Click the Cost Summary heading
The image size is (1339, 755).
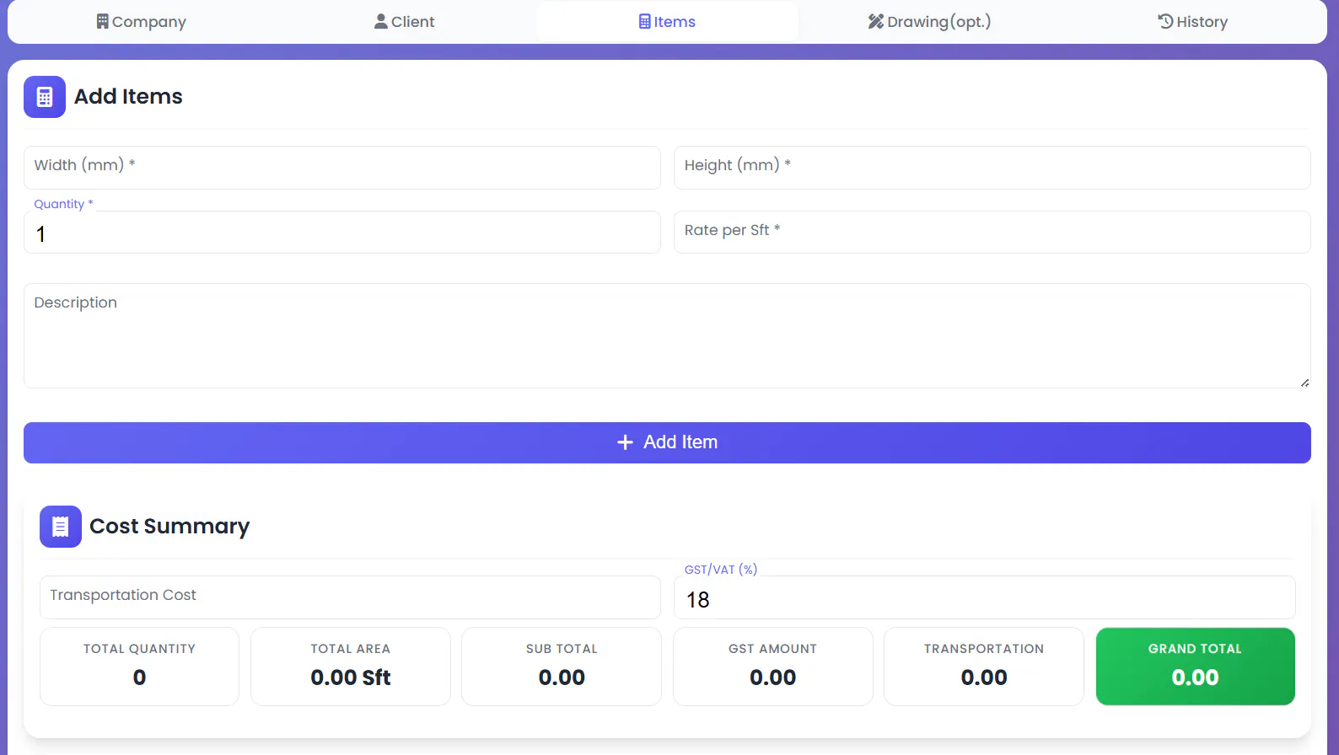click(169, 527)
